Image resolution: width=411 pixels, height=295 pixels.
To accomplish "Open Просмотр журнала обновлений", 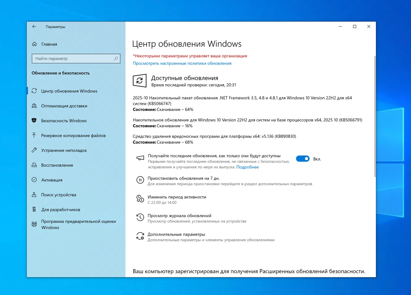I will pyautogui.click(x=180, y=216).
